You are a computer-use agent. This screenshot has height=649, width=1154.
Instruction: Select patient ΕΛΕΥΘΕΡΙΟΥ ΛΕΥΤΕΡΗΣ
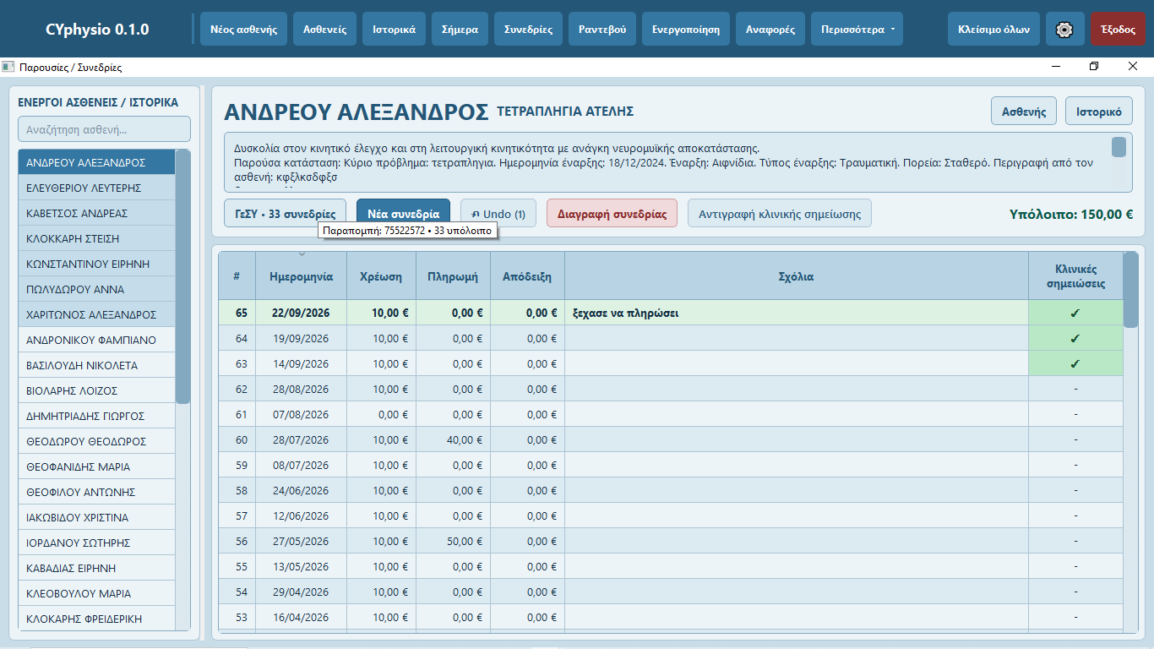click(x=96, y=188)
